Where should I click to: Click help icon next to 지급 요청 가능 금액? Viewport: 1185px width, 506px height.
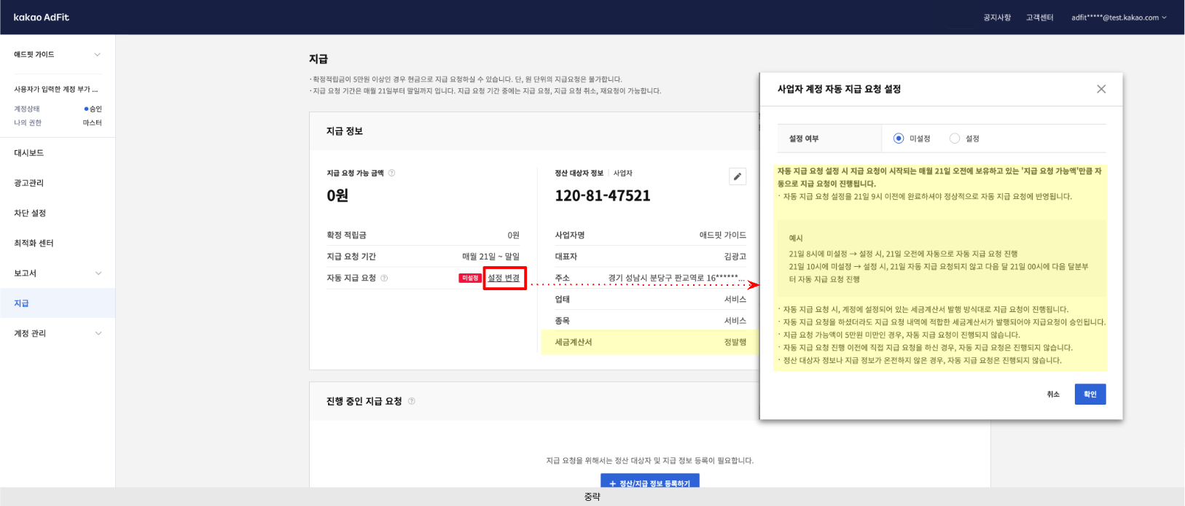pos(391,174)
